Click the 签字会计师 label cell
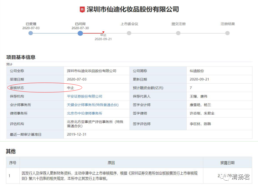Viewport: 258px width, 188px height. point(158,105)
